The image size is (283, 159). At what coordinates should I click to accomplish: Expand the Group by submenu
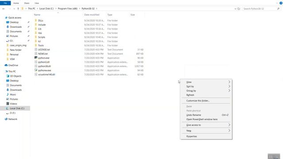(x=206, y=91)
